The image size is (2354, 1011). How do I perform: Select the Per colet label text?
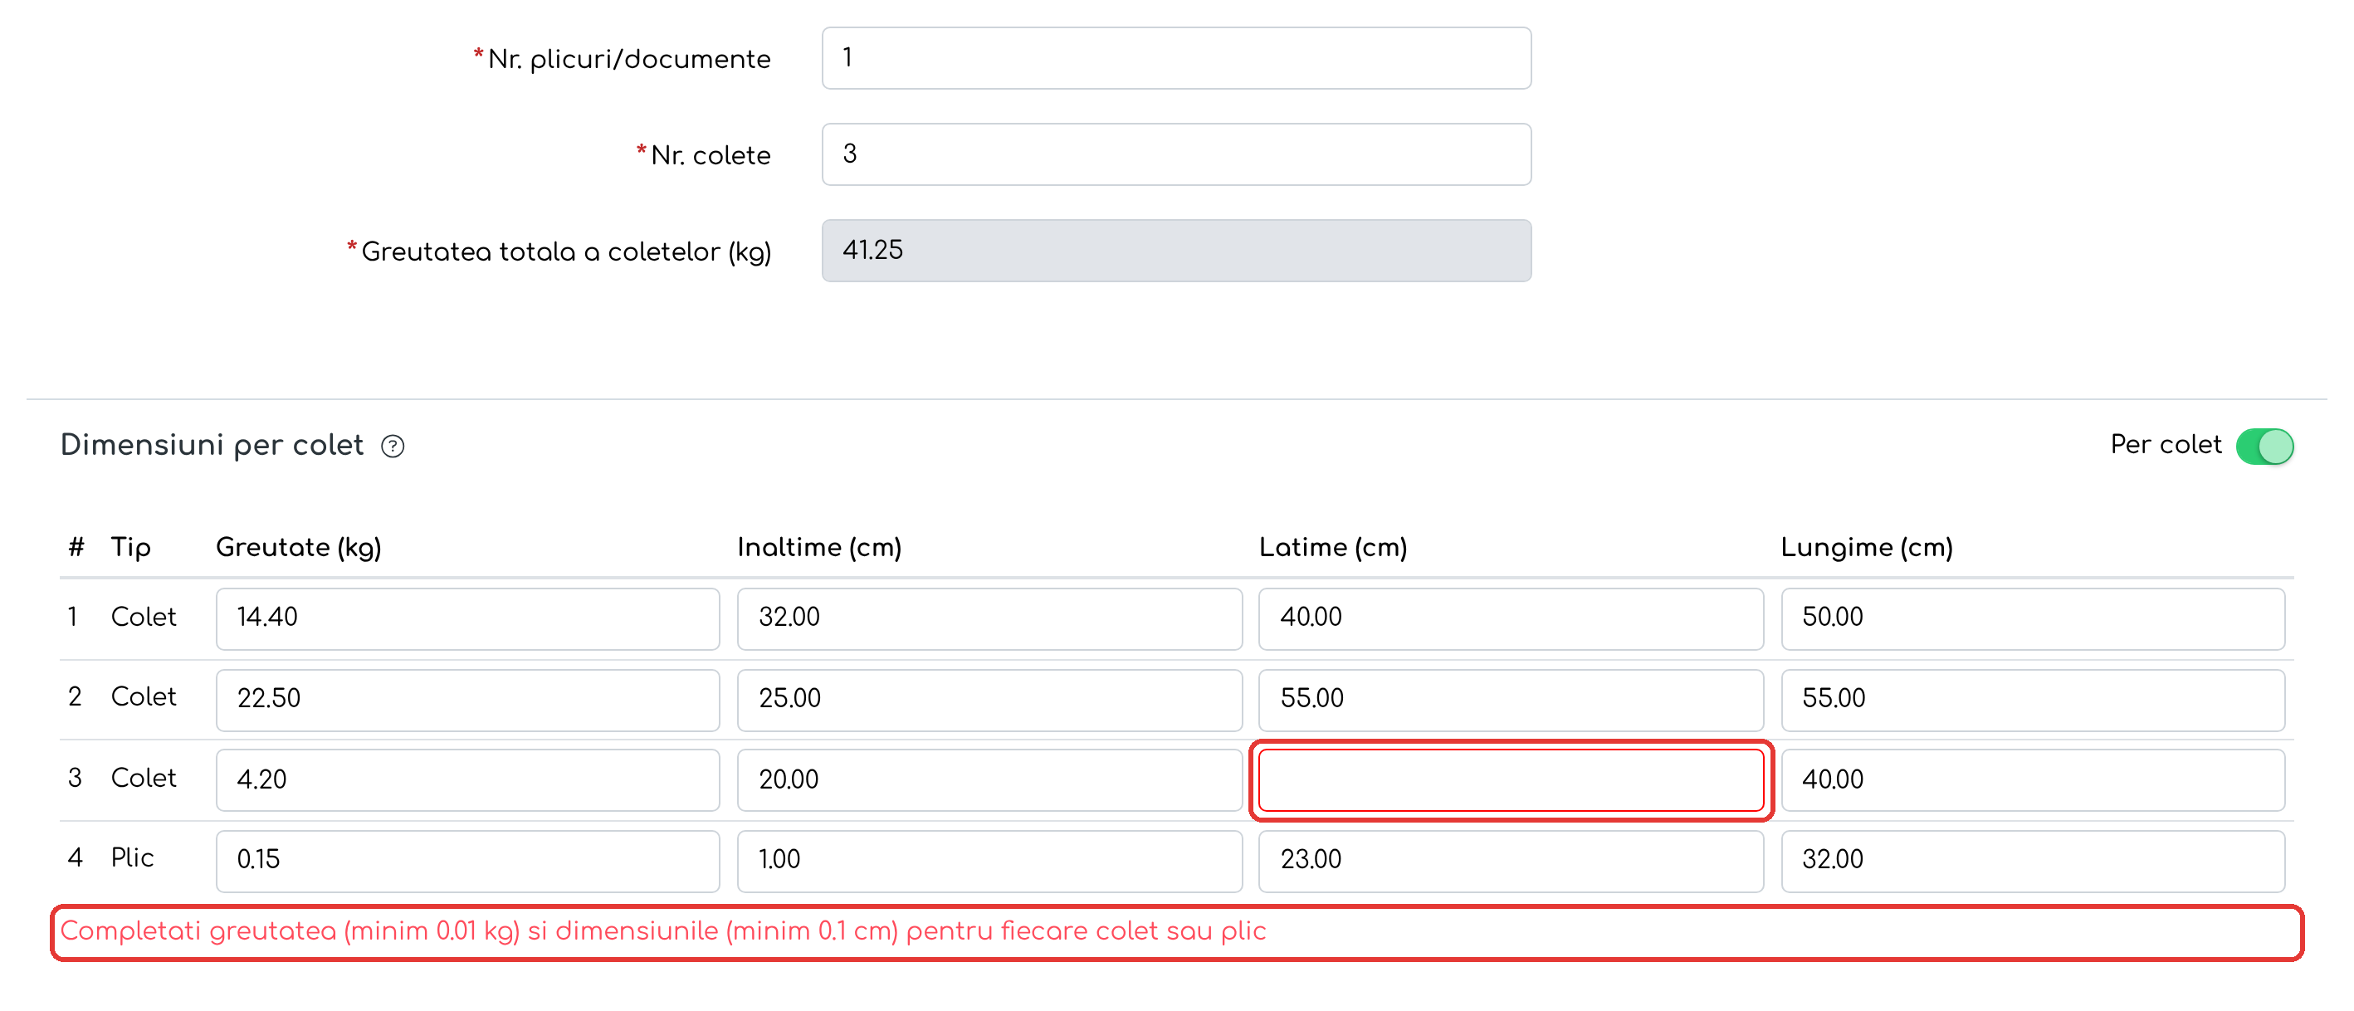[x=2166, y=445]
